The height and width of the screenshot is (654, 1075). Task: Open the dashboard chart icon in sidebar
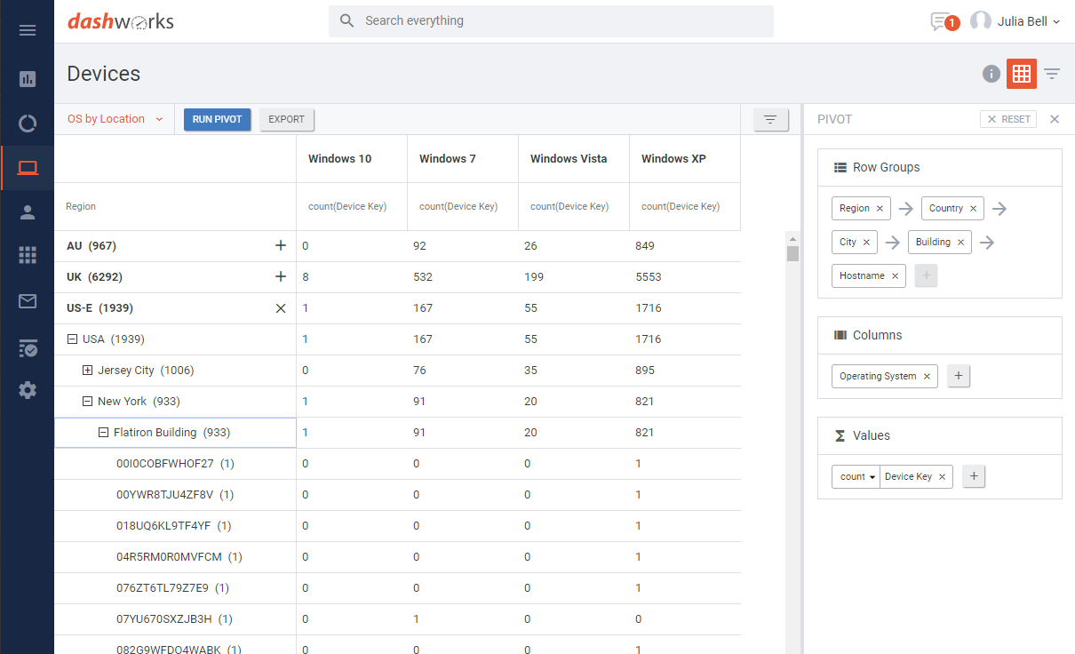[28, 79]
